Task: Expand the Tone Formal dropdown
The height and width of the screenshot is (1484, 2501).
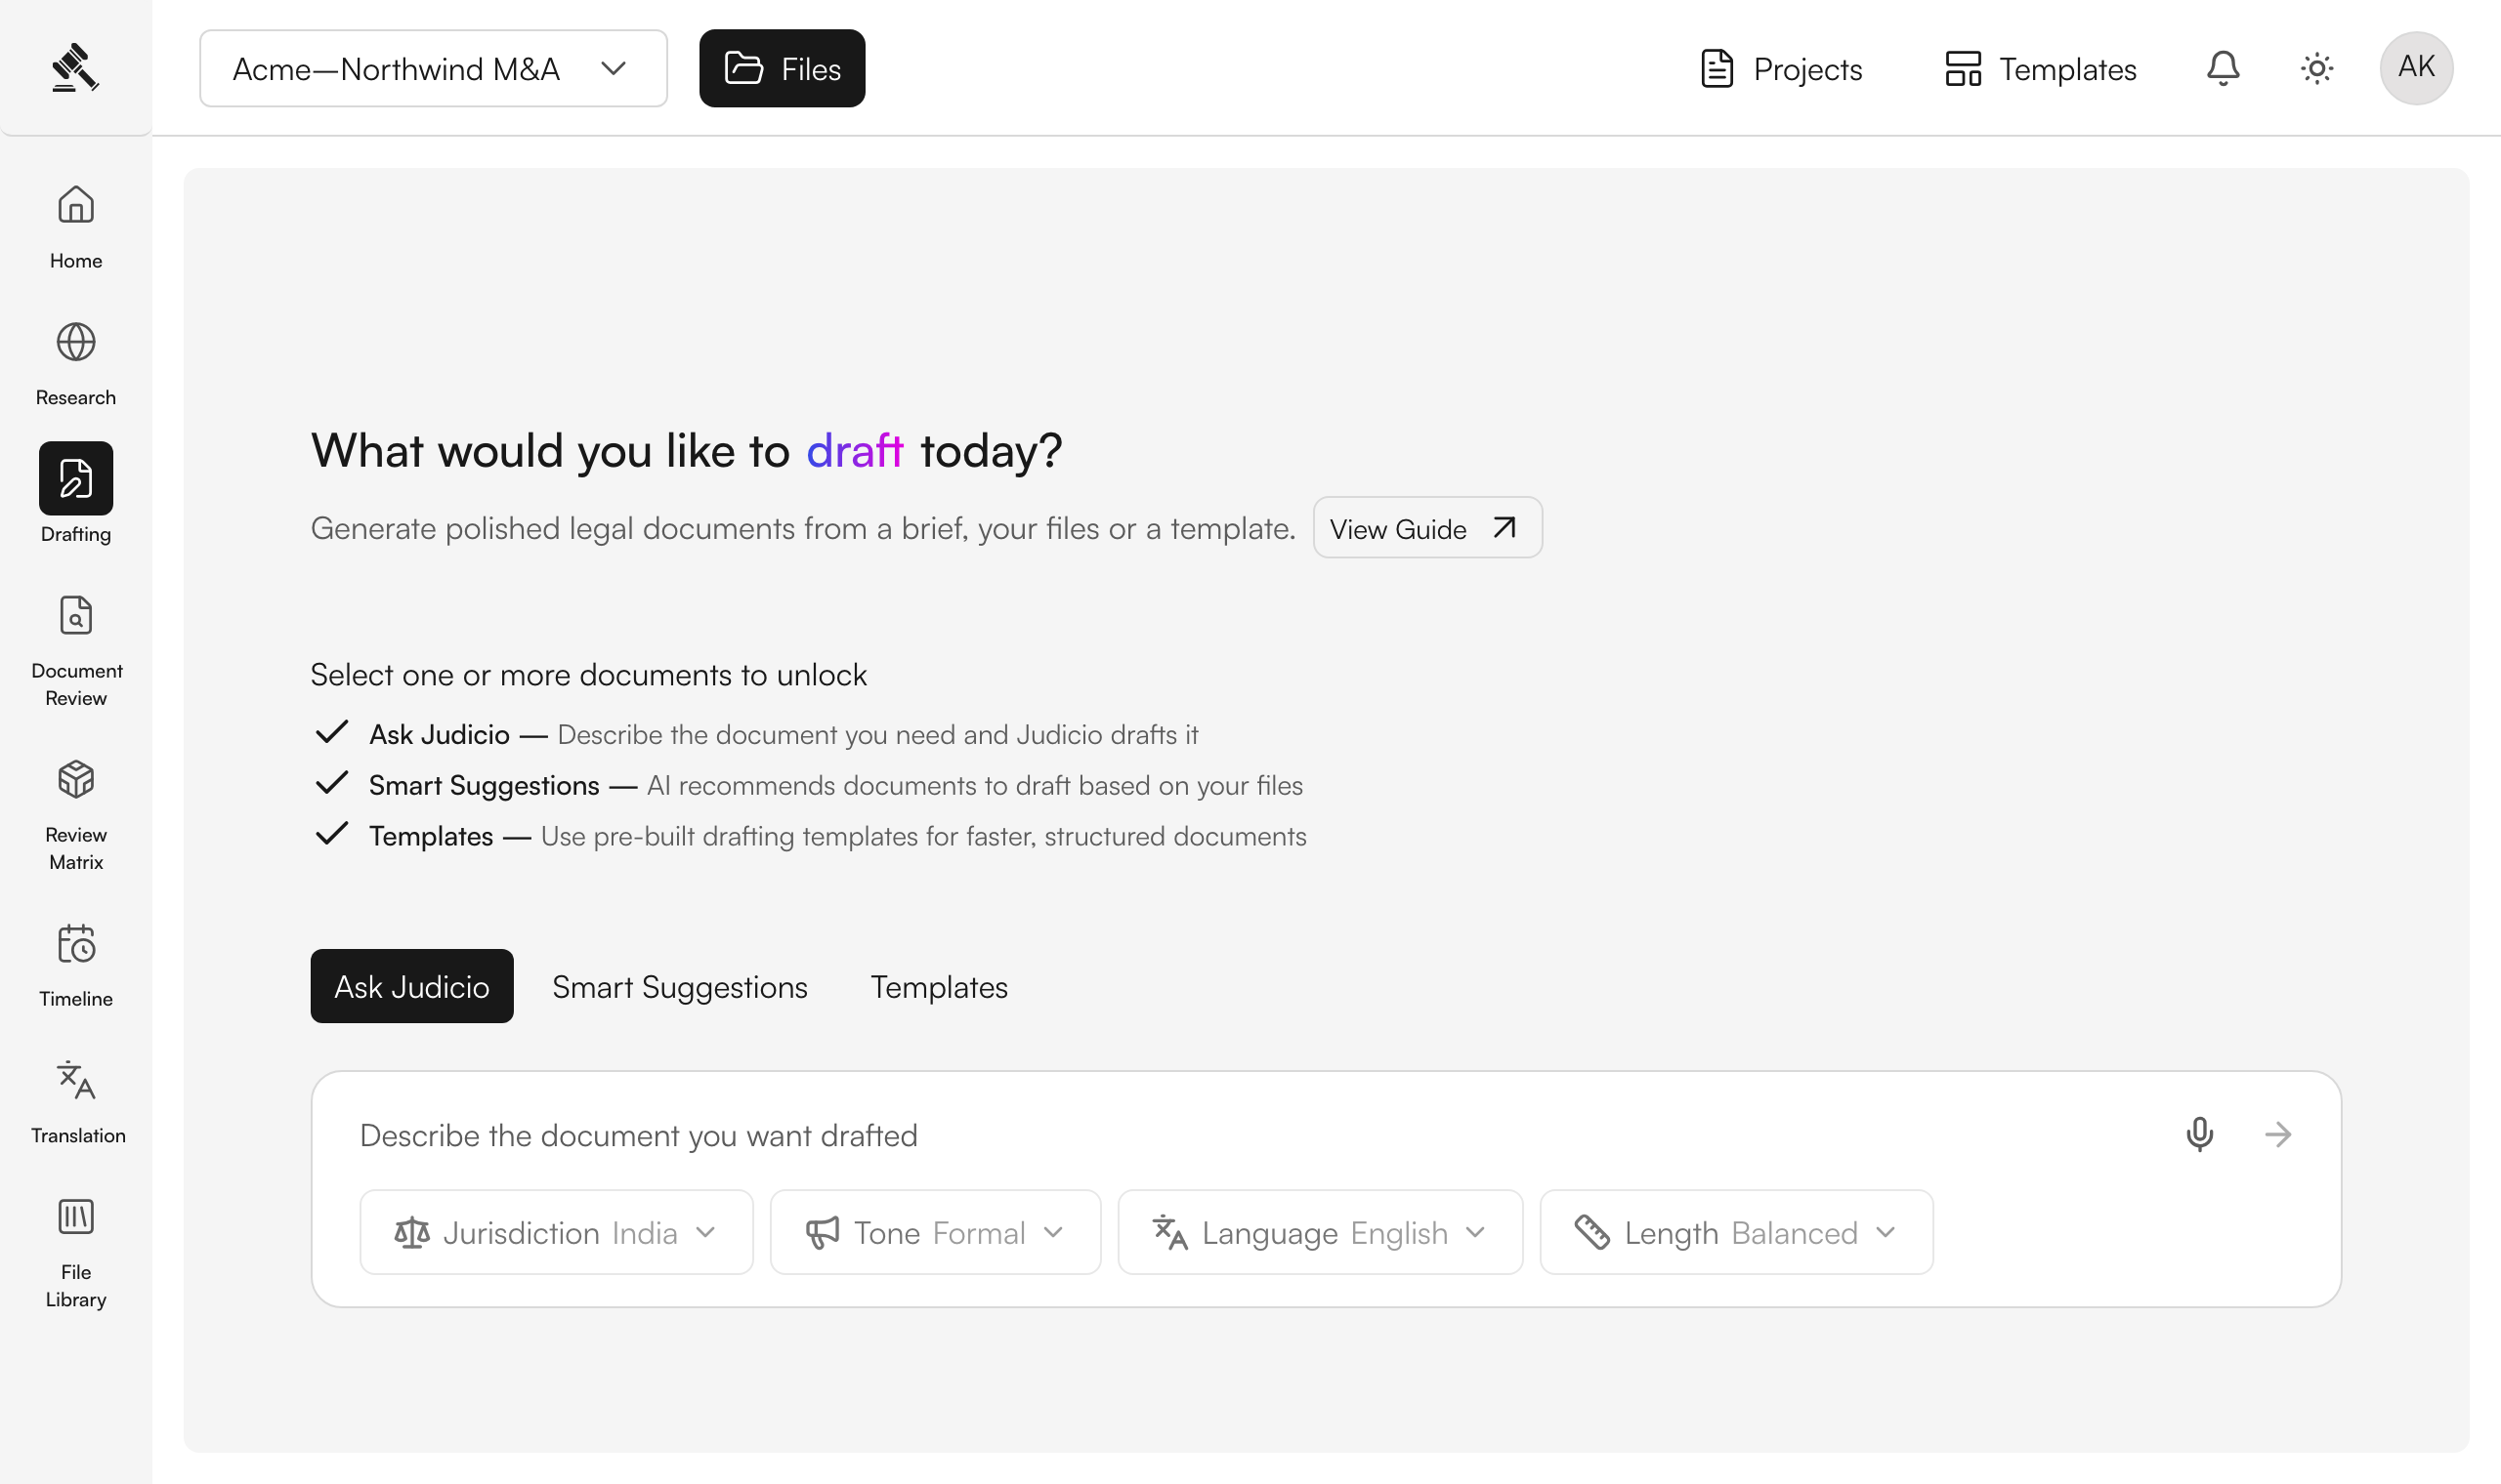Action: pos(935,1232)
